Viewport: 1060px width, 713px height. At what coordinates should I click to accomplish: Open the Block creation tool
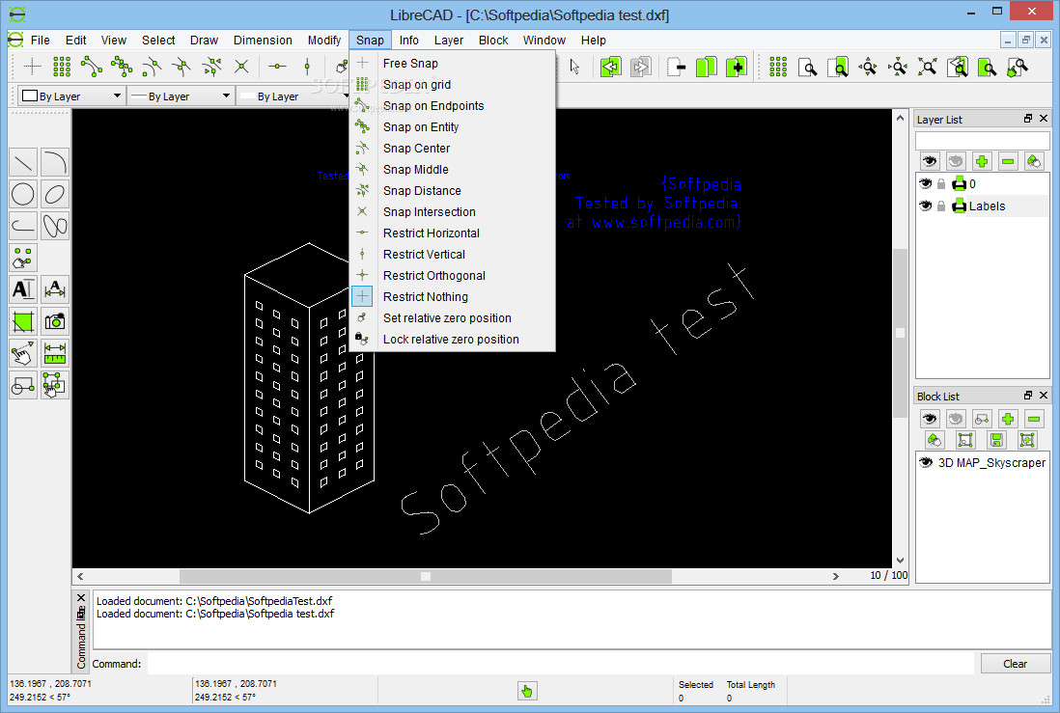pos(23,385)
